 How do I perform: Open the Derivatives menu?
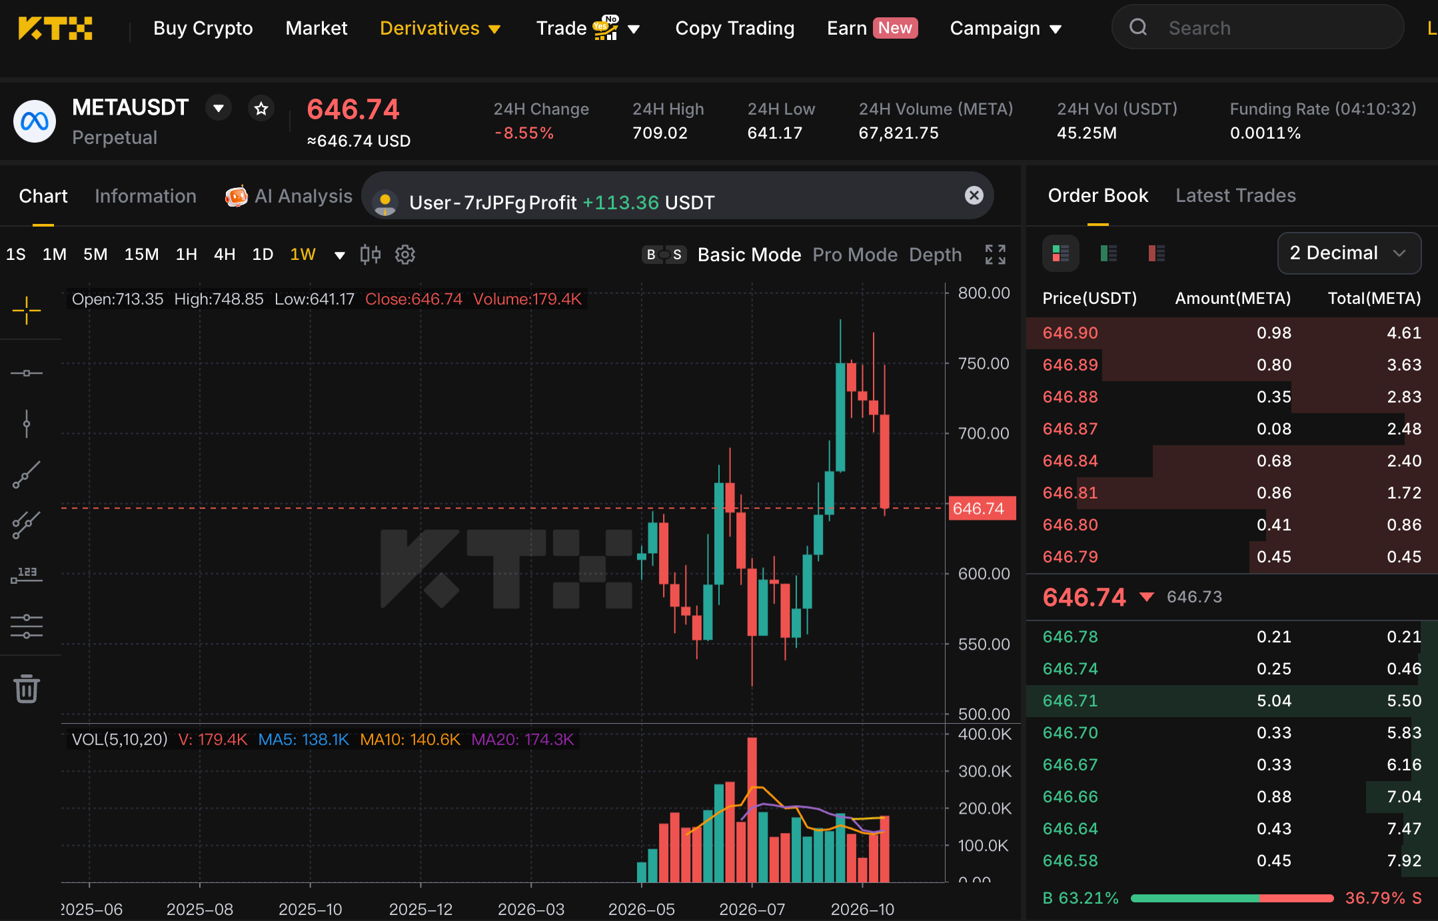440,28
